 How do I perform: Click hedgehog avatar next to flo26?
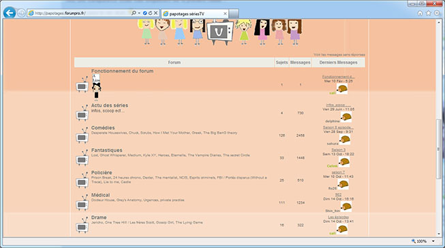(343, 184)
